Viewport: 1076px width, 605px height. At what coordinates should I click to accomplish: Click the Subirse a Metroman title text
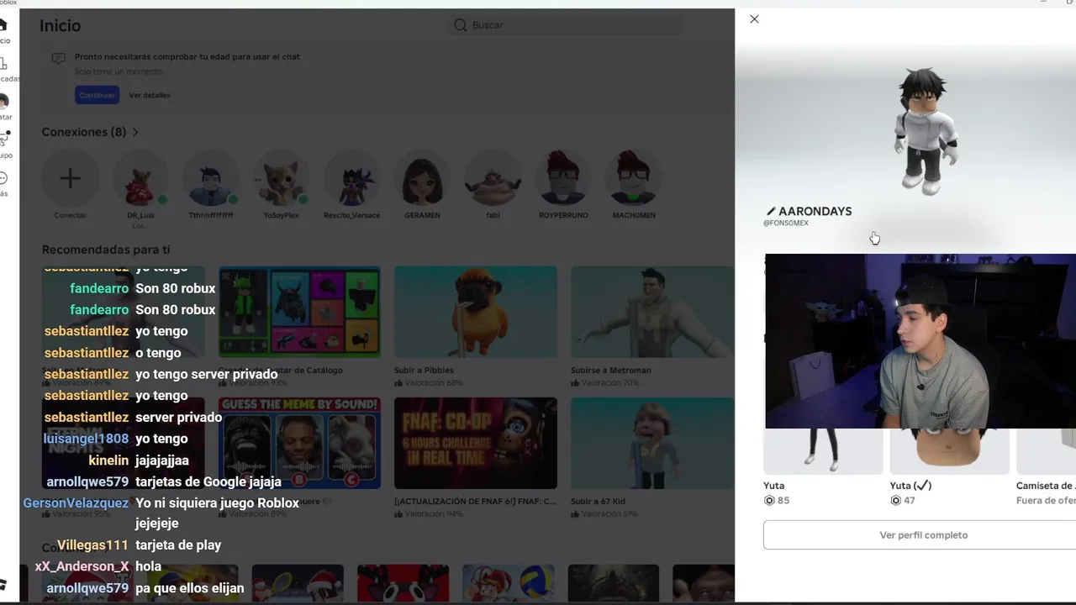[611, 370]
